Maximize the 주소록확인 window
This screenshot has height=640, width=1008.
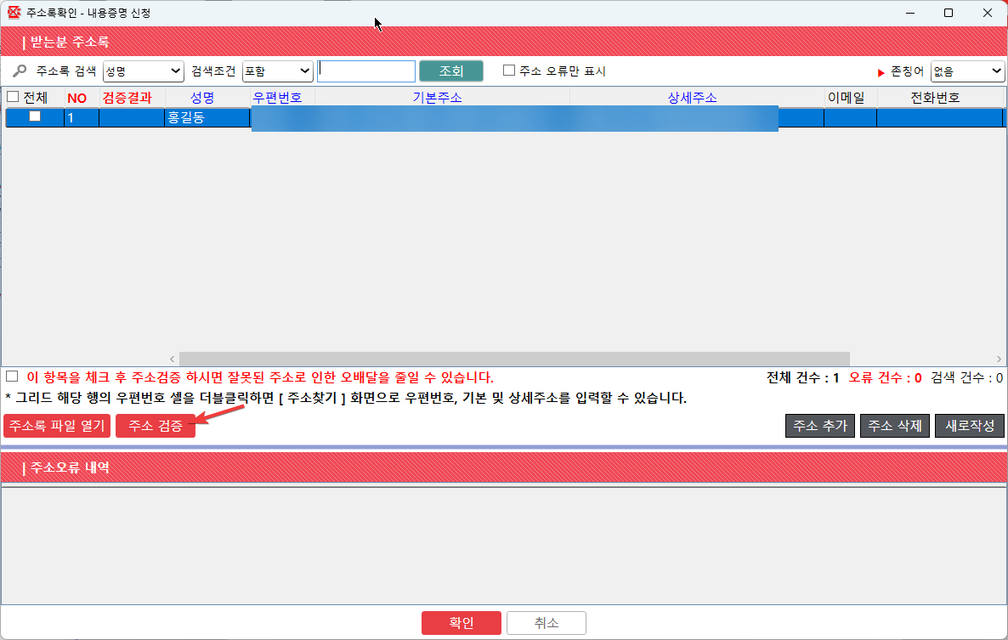pos(949,13)
